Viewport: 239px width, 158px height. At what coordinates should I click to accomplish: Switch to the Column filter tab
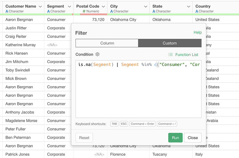[107, 43]
